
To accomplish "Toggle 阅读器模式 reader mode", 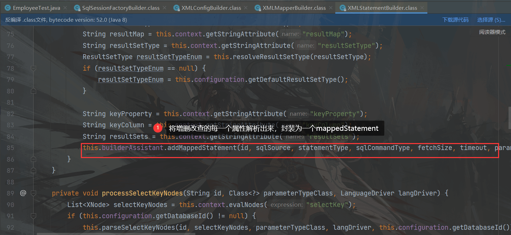I will click(x=492, y=32).
